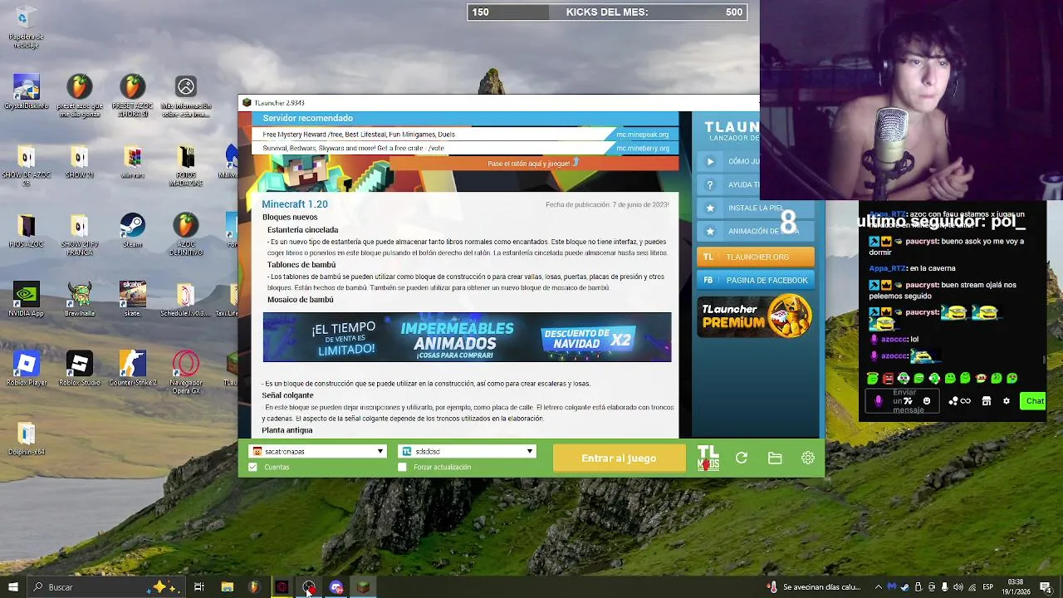The image size is (1063, 598).
Task: Open 'preset azoc que me dio gonza' icon
Action: [79, 96]
